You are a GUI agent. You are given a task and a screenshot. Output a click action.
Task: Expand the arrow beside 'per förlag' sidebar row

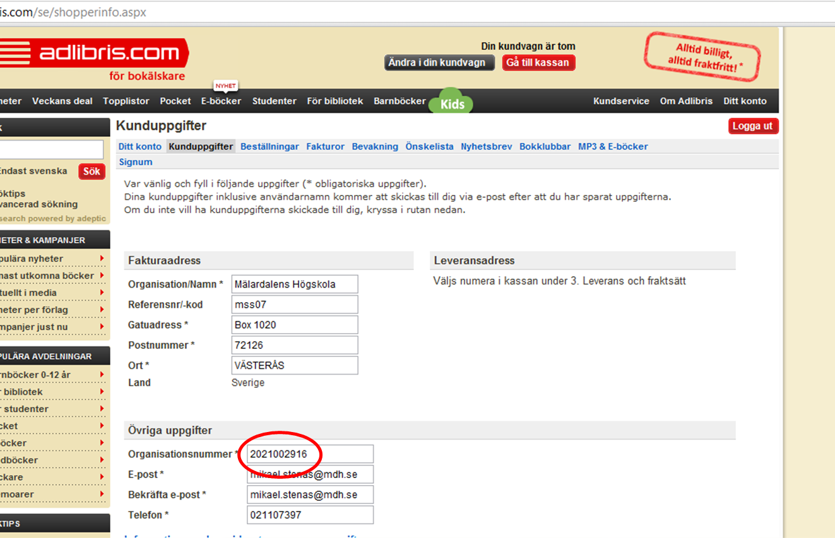coord(102,310)
